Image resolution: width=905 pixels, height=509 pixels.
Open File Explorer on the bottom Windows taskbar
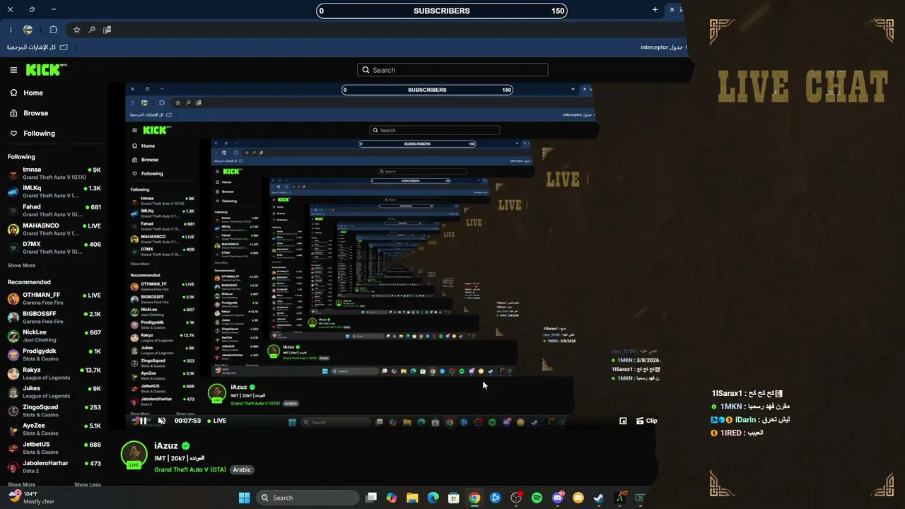point(412,498)
